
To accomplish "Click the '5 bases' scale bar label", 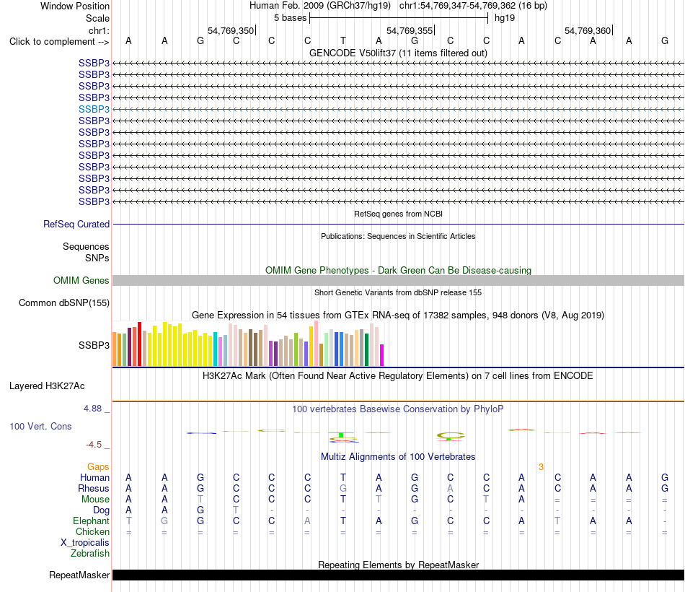I will (290, 18).
